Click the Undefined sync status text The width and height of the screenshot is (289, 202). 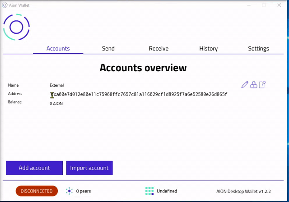point(167,191)
